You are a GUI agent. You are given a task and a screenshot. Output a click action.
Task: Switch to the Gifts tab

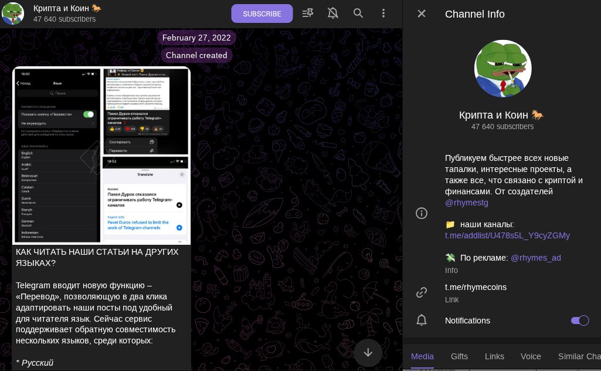pos(459,356)
